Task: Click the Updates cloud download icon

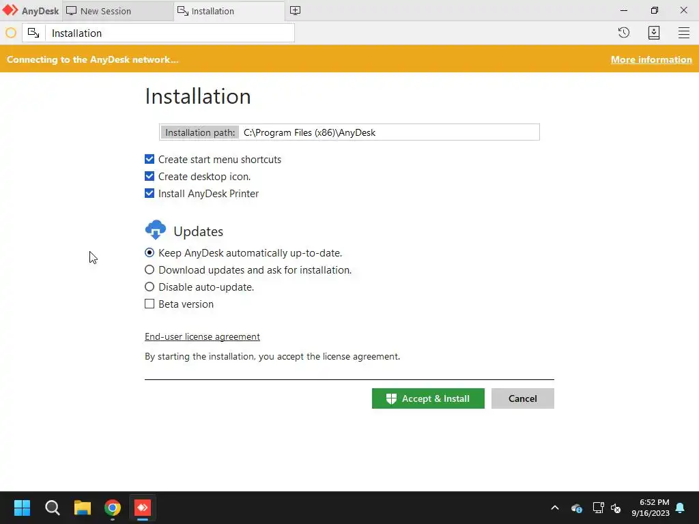Action: (156, 229)
